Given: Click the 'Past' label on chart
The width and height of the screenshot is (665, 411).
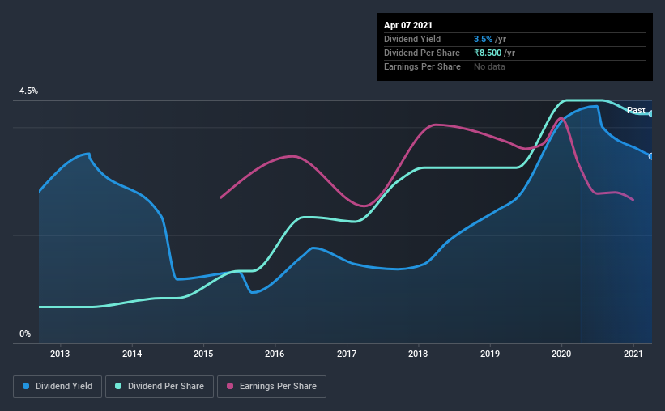Looking at the screenshot, I should [x=636, y=110].
